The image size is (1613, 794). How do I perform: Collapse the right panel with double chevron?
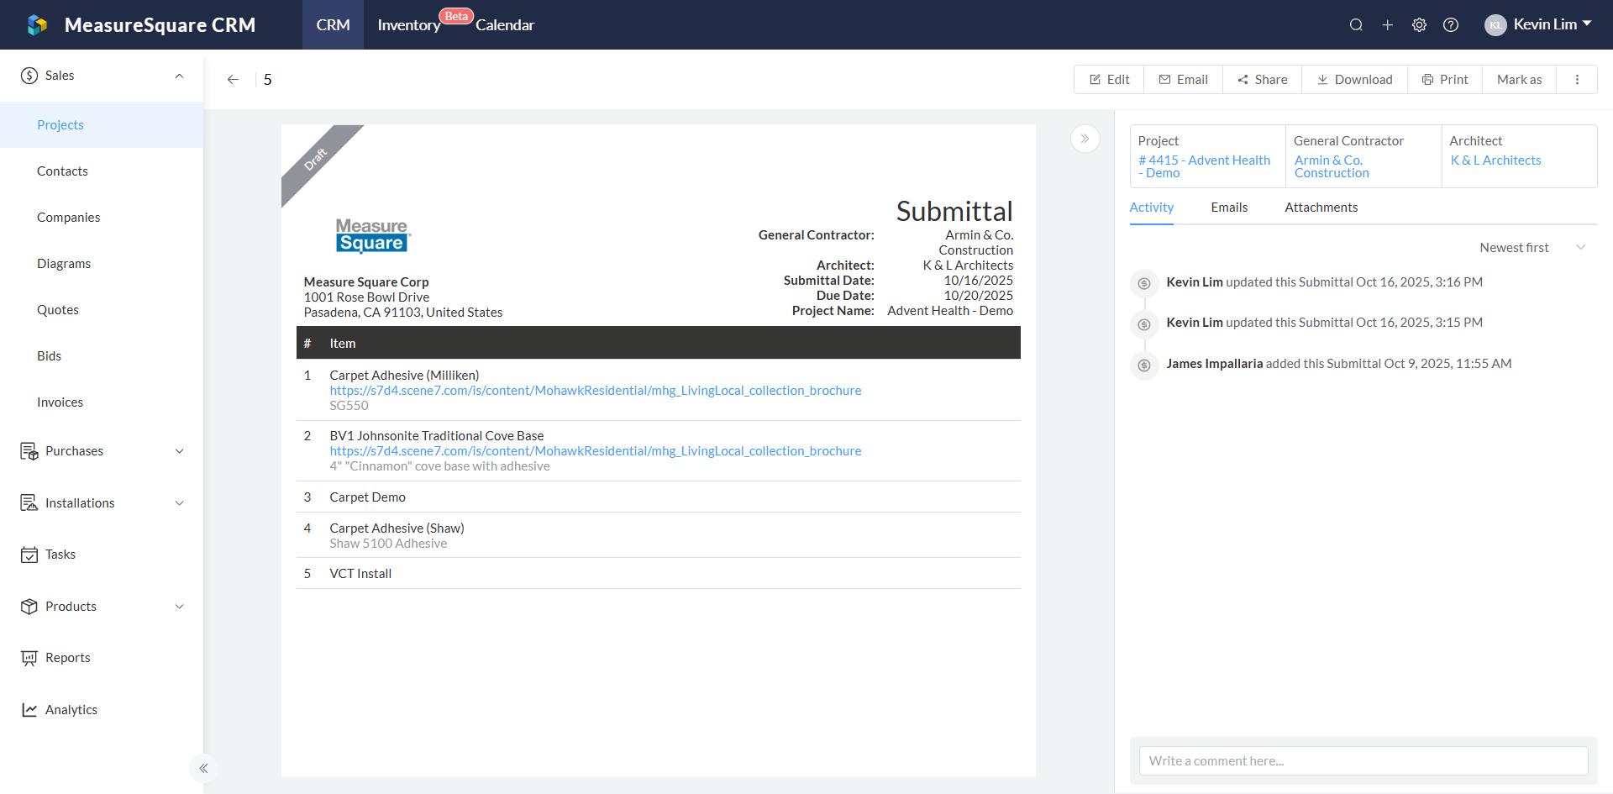click(1085, 139)
